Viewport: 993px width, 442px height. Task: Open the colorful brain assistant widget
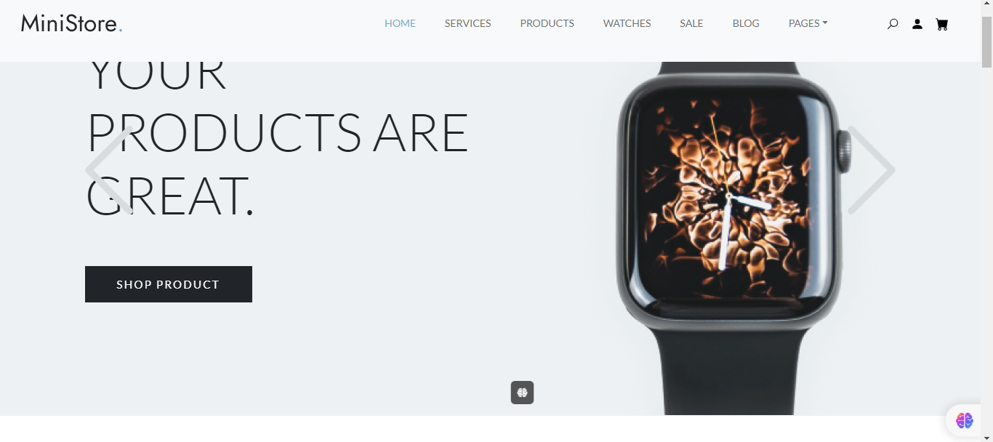click(x=965, y=420)
